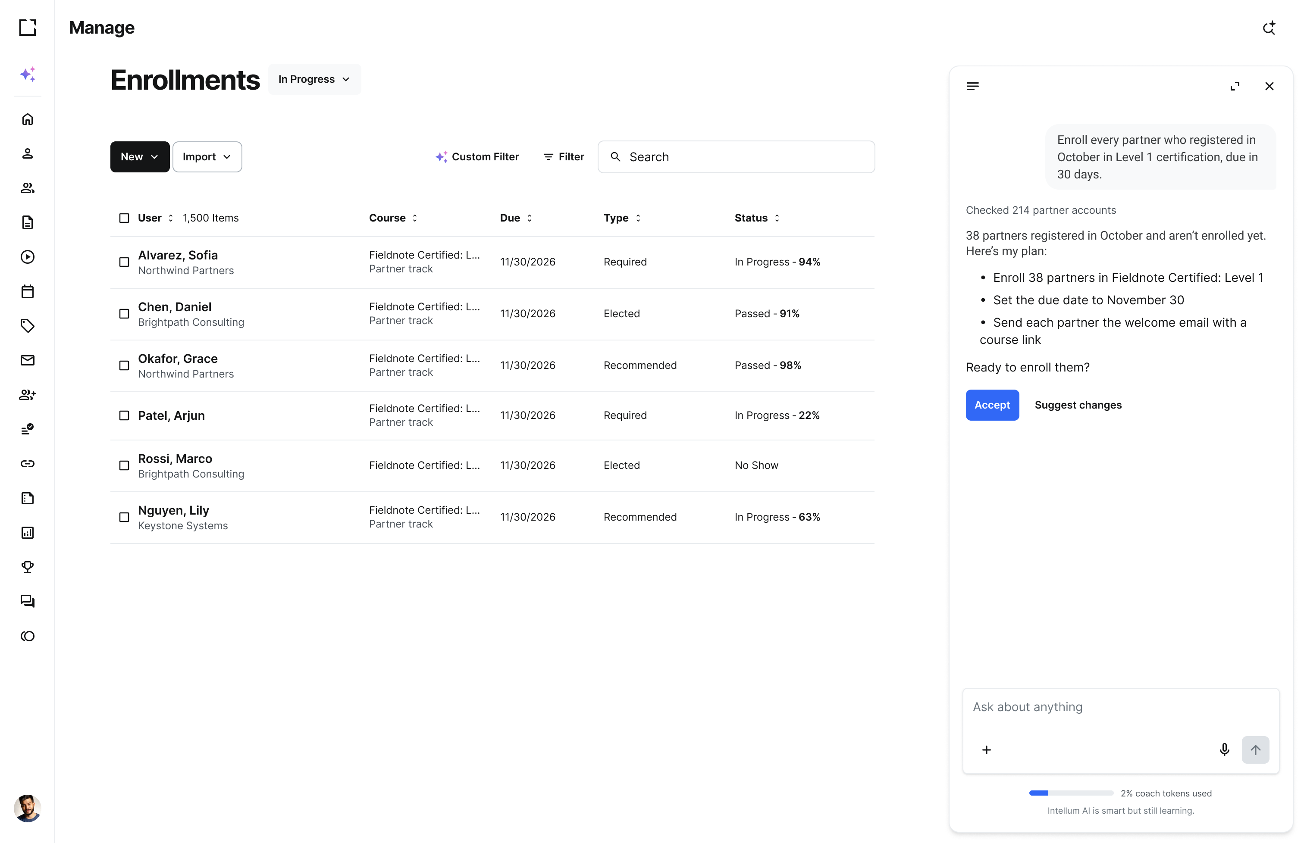The height and width of the screenshot is (843, 1304).
Task: Click the microphone icon in chat input
Action: [x=1224, y=749]
